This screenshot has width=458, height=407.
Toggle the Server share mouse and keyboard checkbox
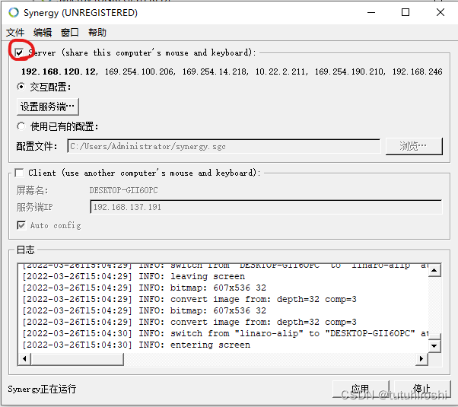click(19, 53)
